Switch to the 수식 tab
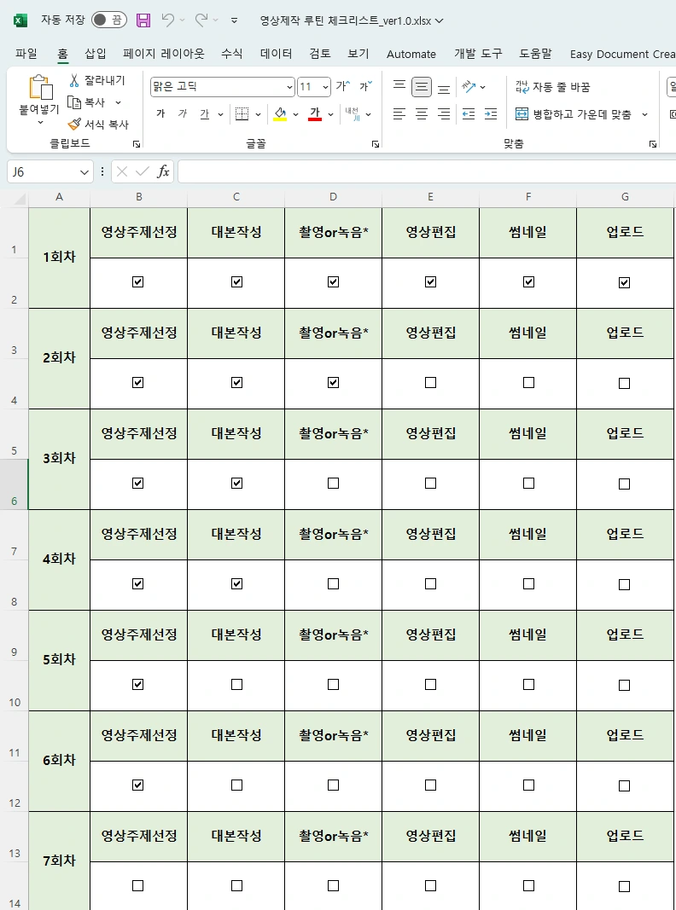This screenshot has width=676, height=910. tap(231, 54)
